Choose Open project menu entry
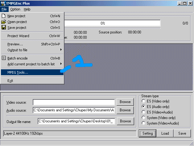This screenshot has width=194, height=146. 32,22
